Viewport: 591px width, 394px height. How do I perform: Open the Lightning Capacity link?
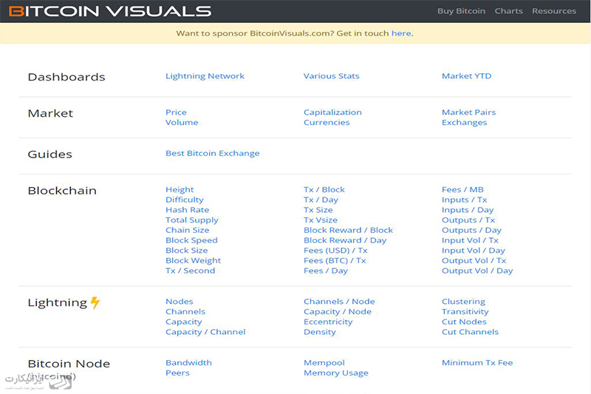(x=183, y=322)
